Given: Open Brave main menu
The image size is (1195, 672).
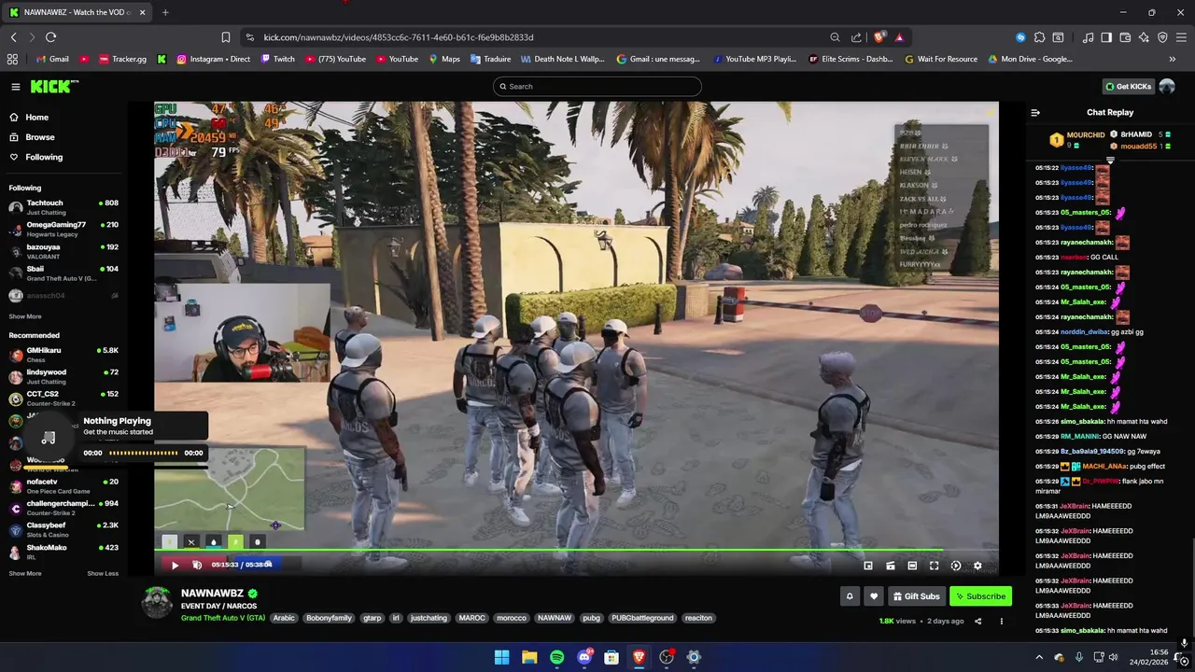Looking at the screenshot, I should pyautogui.click(x=1181, y=37).
